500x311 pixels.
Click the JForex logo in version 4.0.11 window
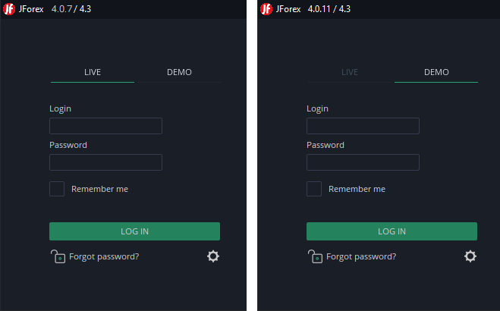click(x=266, y=9)
